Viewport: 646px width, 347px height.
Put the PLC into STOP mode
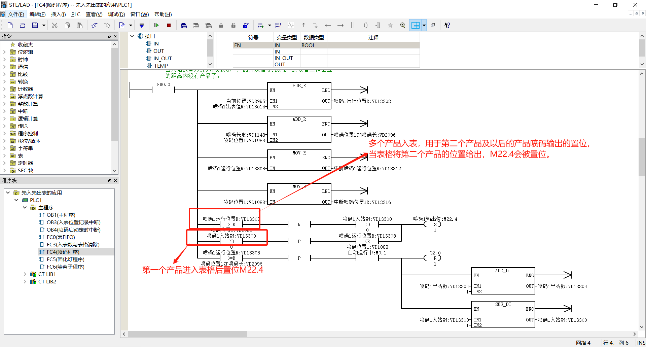(169, 25)
